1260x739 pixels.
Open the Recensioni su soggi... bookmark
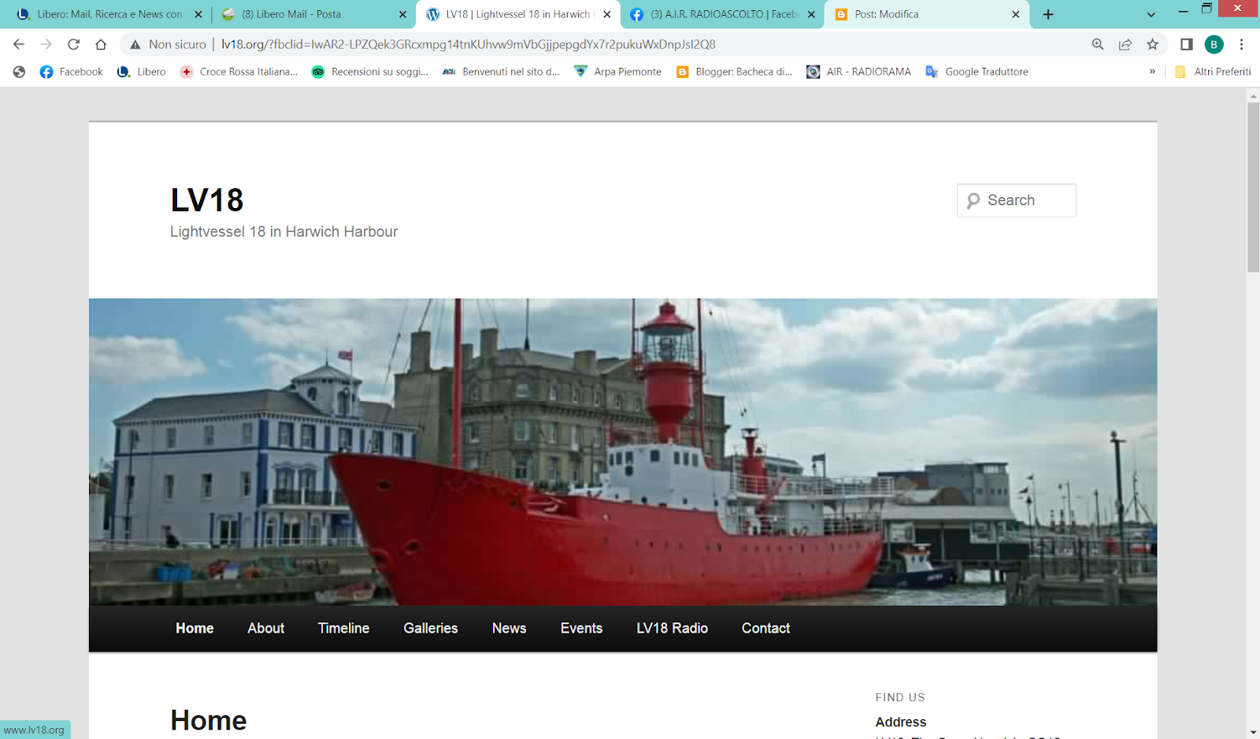click(x=370, y=72)
